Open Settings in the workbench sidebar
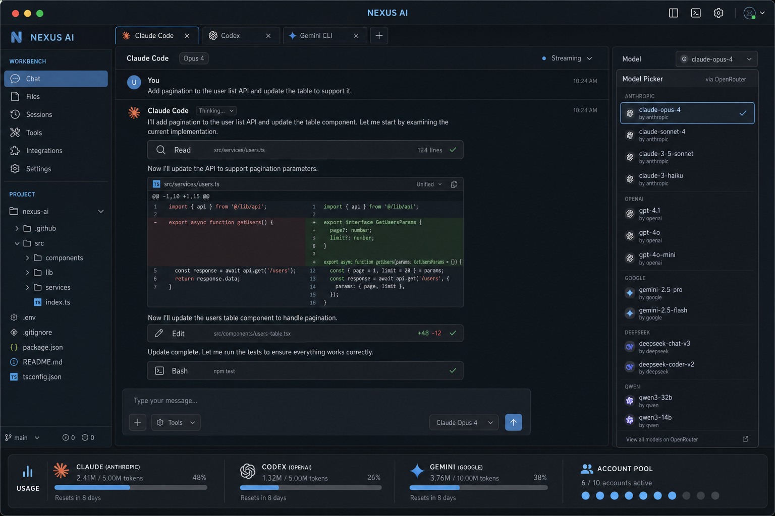The height and width of the screenshot is (516, 775). pyautogui.click(x=56, y=169)
